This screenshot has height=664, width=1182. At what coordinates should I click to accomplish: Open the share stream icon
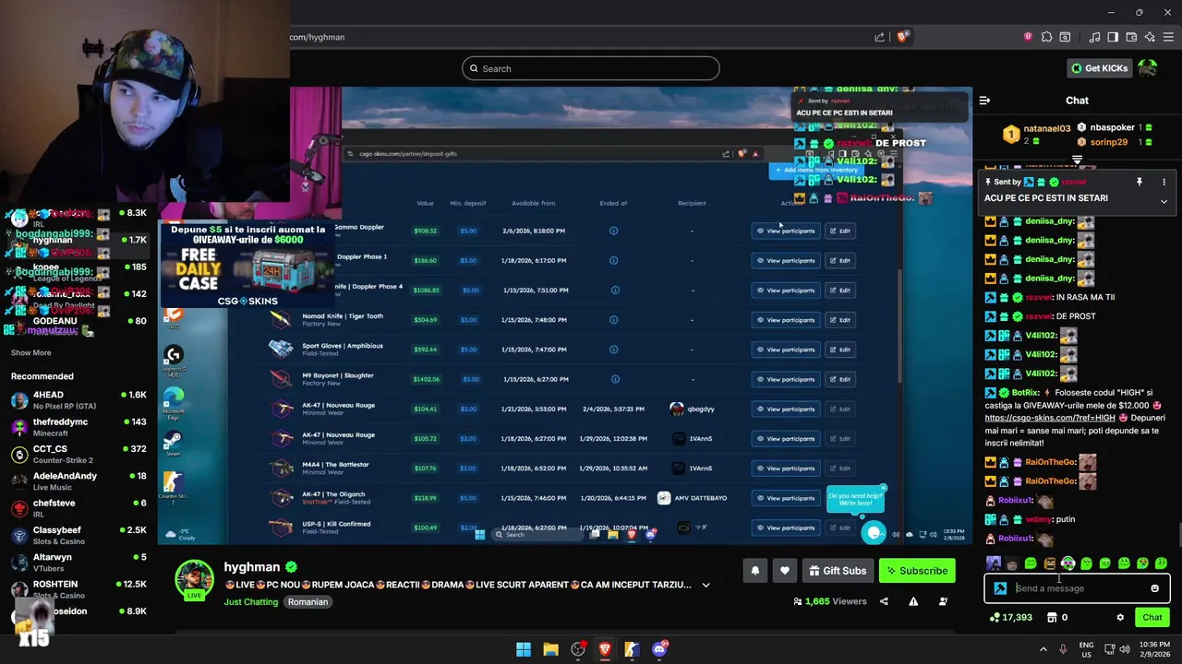[884, 601]
